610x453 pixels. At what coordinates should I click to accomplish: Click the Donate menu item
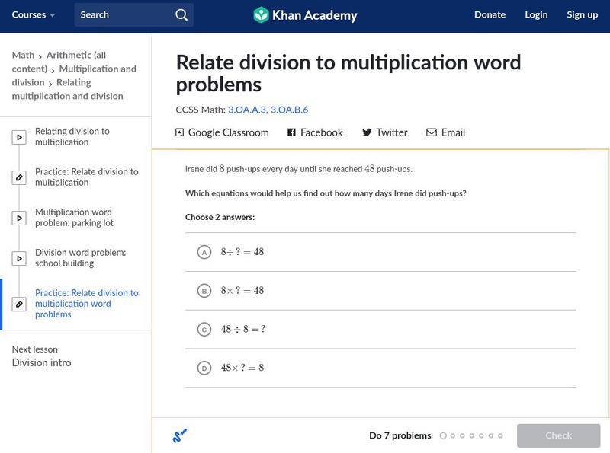pyautogui.click(x=490, y=14)
